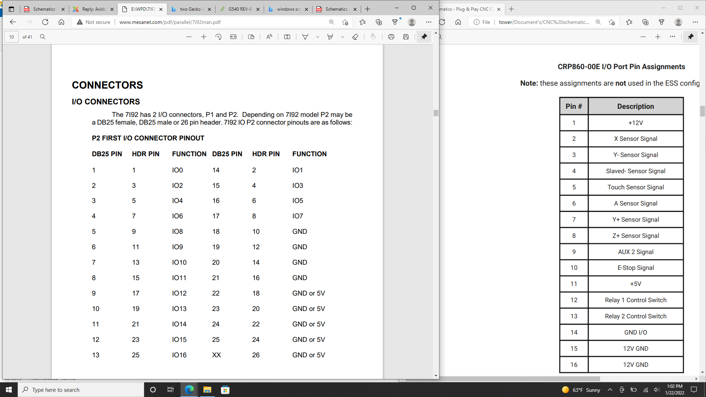Show hidden system tray icons
This screenshot has width=706, height=397.
(x=610, y=390)
